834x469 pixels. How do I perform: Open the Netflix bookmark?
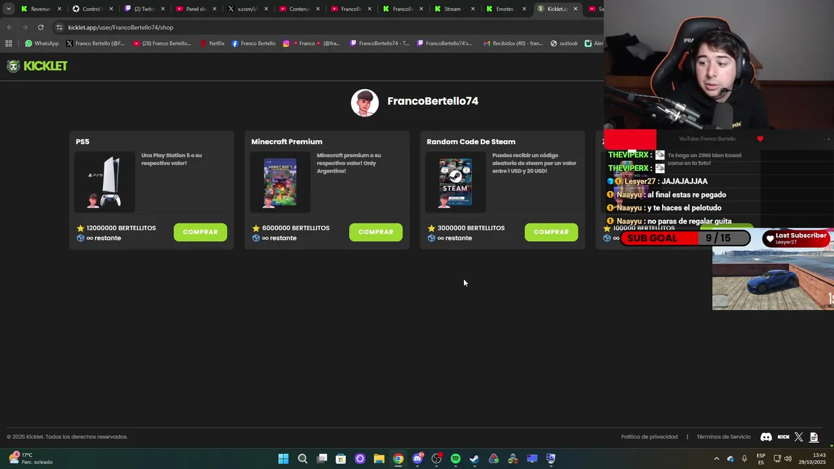pyautogui.click(x=212, y=44)
